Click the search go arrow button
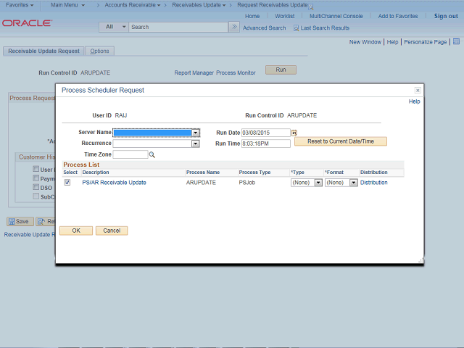 click(233, 27)
